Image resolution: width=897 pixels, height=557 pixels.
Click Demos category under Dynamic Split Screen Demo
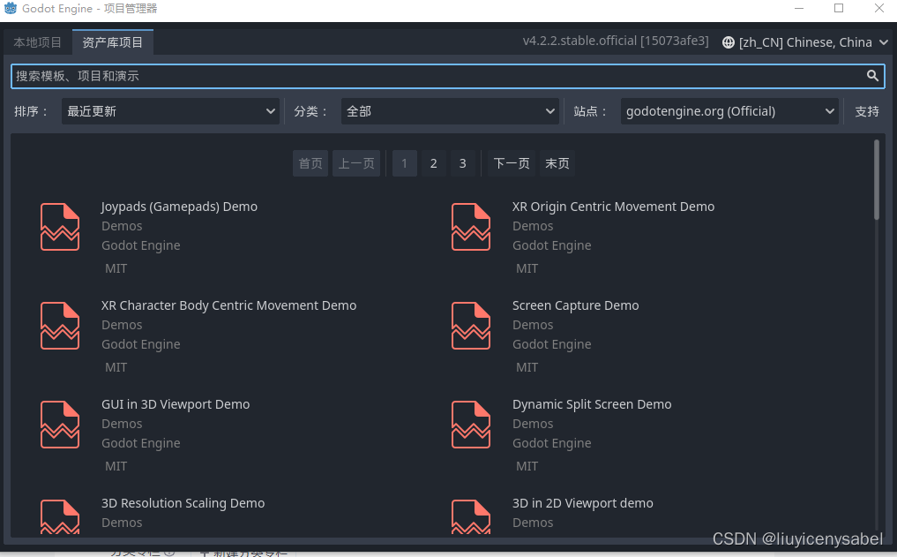(x=533, y=424)
